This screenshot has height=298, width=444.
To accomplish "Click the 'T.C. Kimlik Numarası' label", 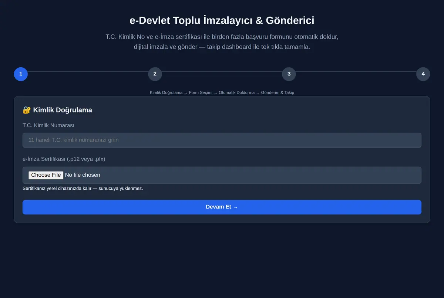I will 48,125.
